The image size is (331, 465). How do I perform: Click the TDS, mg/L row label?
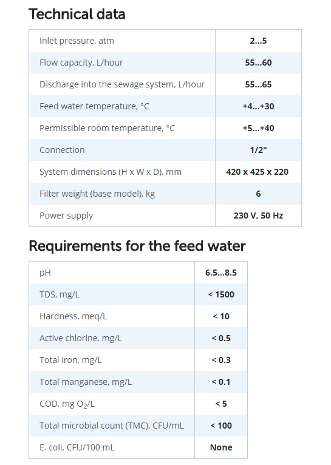(60, 294)
